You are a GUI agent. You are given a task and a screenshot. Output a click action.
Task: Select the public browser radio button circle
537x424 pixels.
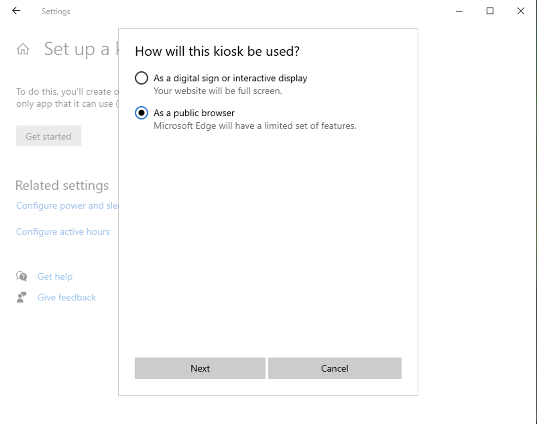point(141,113)
